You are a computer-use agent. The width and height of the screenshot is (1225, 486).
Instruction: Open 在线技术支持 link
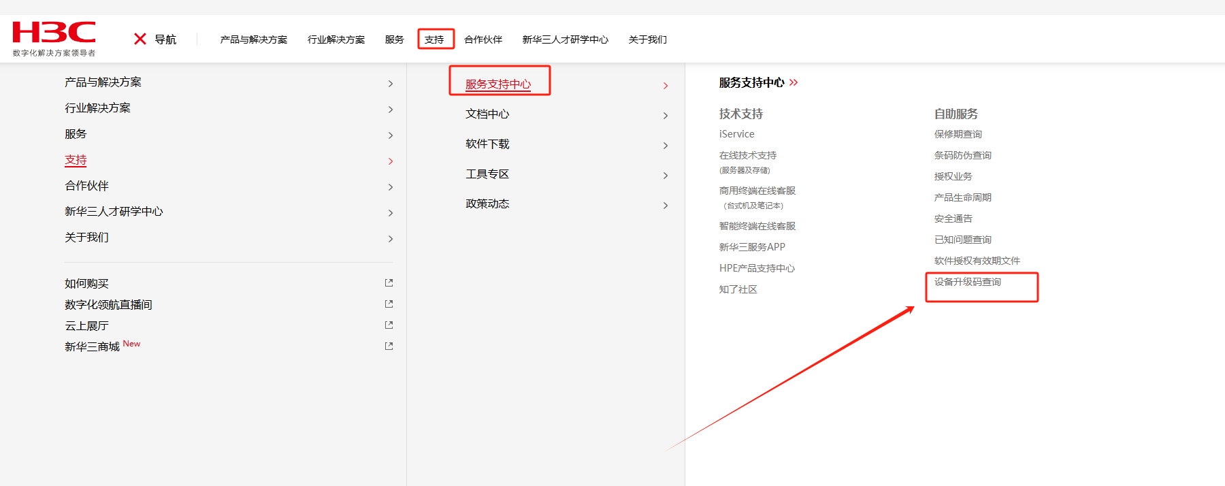[748, 155]
